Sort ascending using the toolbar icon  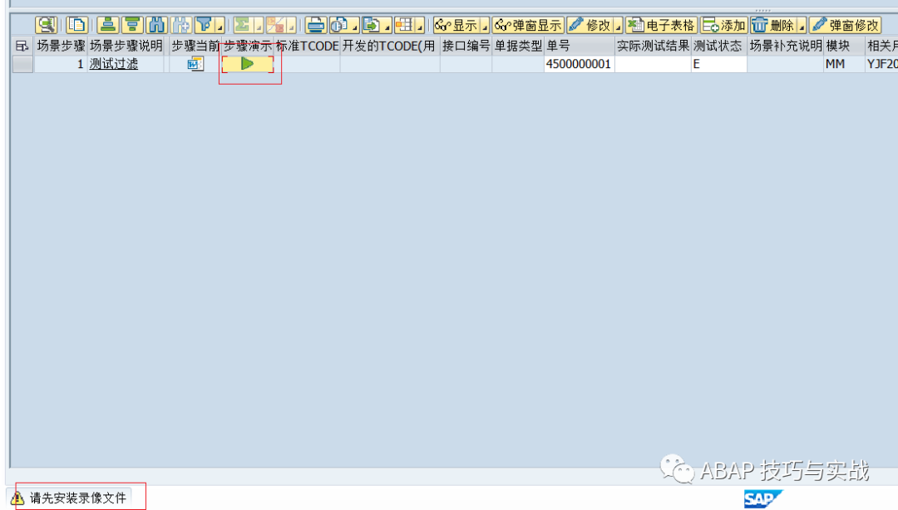pyautogui.click(x=107, y=25)
